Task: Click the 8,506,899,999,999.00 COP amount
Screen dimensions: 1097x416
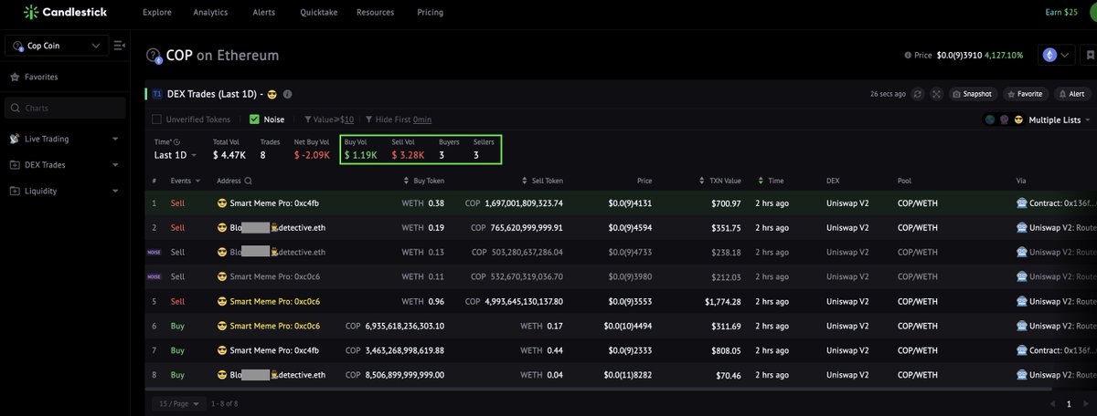Action: pyautogui.click(x=404, y=374)
